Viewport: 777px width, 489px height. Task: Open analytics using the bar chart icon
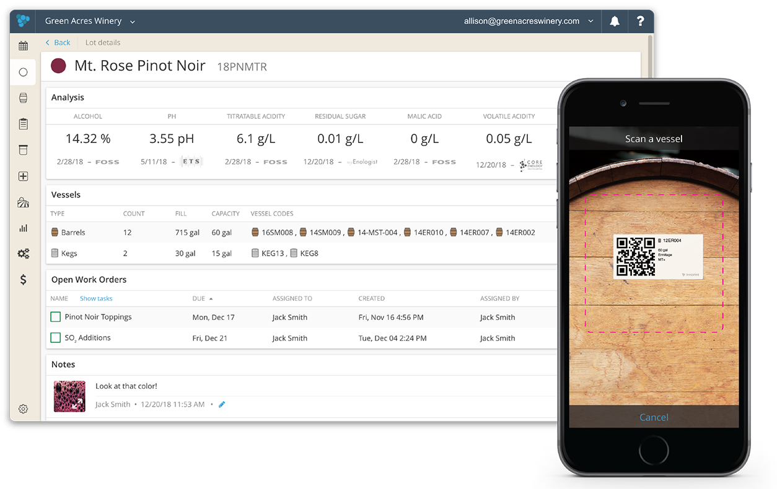coord(23,228)
